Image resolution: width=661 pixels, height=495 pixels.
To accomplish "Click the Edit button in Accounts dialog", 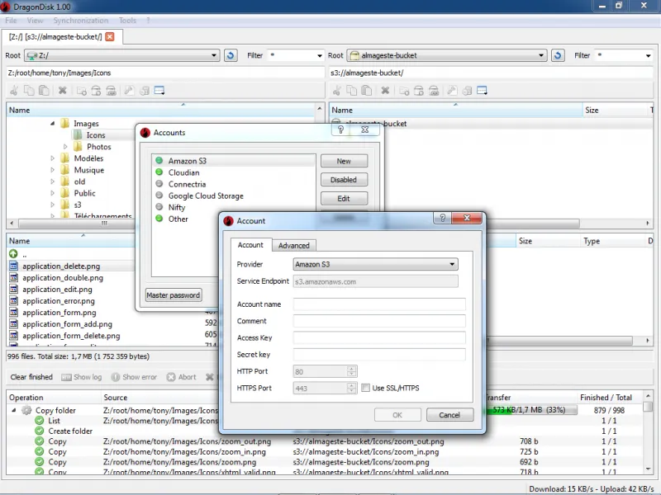I will coord(344,198).
